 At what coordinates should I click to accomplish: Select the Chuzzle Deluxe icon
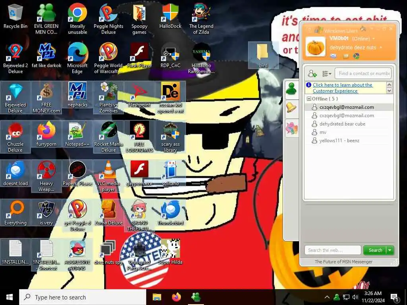click(16, 137)
